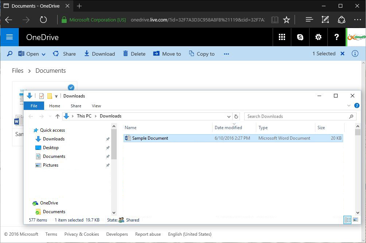
Task: Open the Share ribbon tab in Explorer
Action: click(x=76, y=106)
